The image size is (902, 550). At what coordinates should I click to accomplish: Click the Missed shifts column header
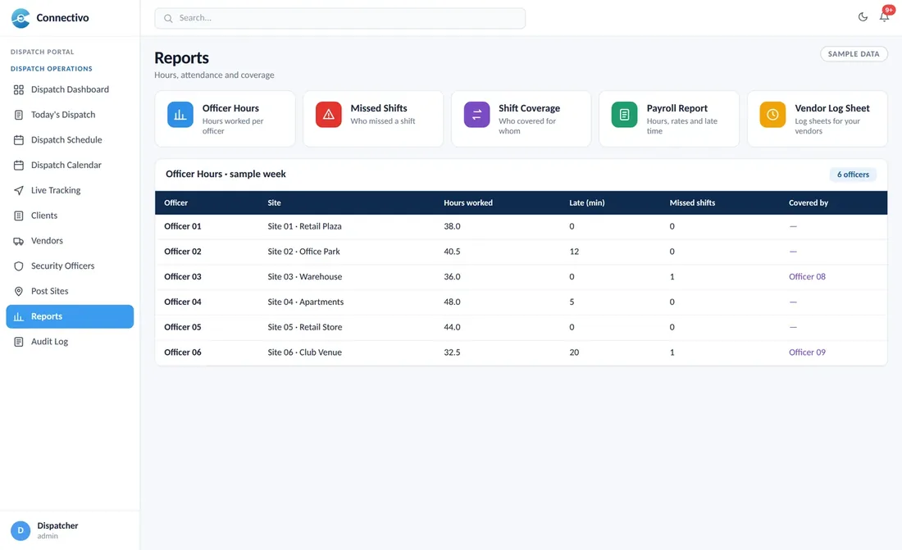[693, 203]
